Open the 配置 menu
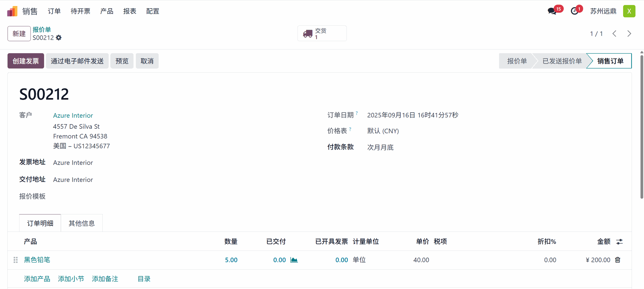This screenshot has height=289, width=644. 153,11
